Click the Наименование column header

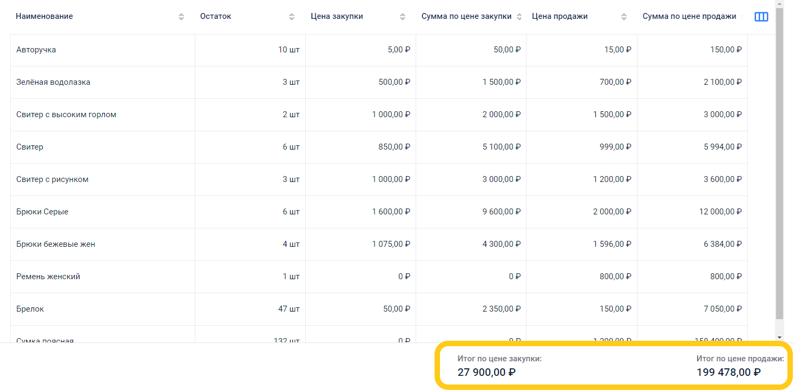[x=44, y=16]
